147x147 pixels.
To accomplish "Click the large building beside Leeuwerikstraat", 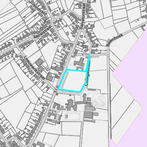I will tap(39, 62).
